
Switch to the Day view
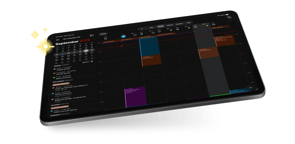(x=151, y=28)
